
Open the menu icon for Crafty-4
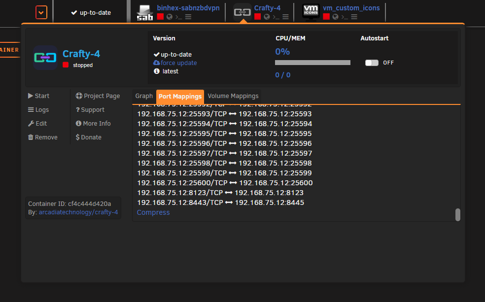[285, 17]
